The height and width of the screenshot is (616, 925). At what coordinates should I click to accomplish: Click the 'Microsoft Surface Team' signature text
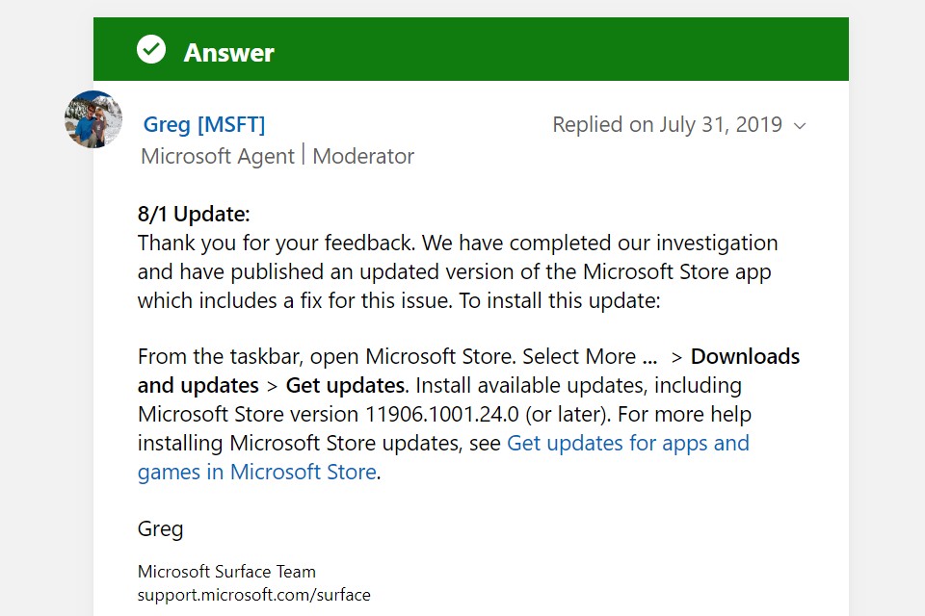tap(226, 571)
